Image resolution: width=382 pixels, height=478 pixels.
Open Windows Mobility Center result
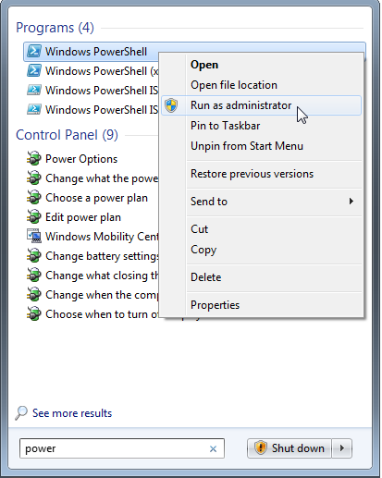coord(102,237)
